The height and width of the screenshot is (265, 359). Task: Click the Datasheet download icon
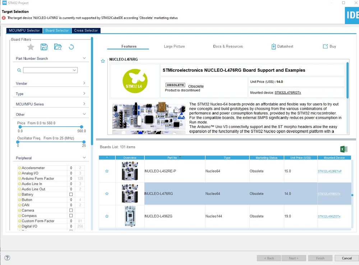click(x=273, y=46)
